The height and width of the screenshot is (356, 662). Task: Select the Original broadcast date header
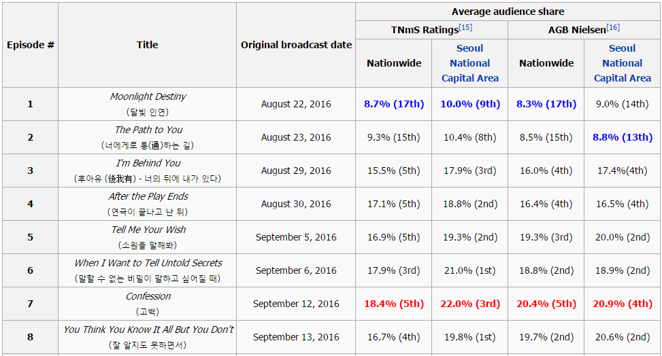[297, 45]
